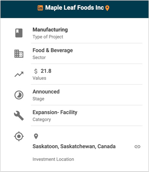Click the 21.8 value figure

[46, 71]
